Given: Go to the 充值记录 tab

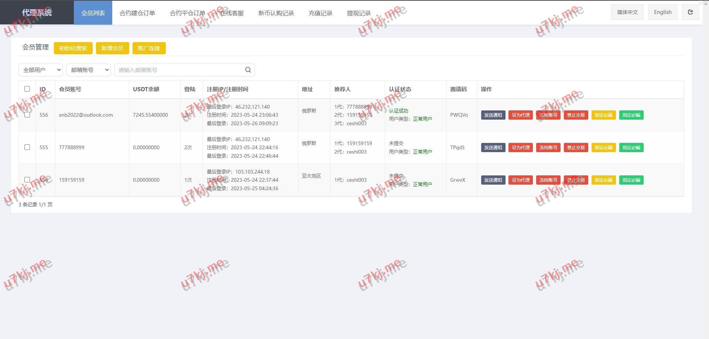Looking at the screenshot, I should 320,13.
